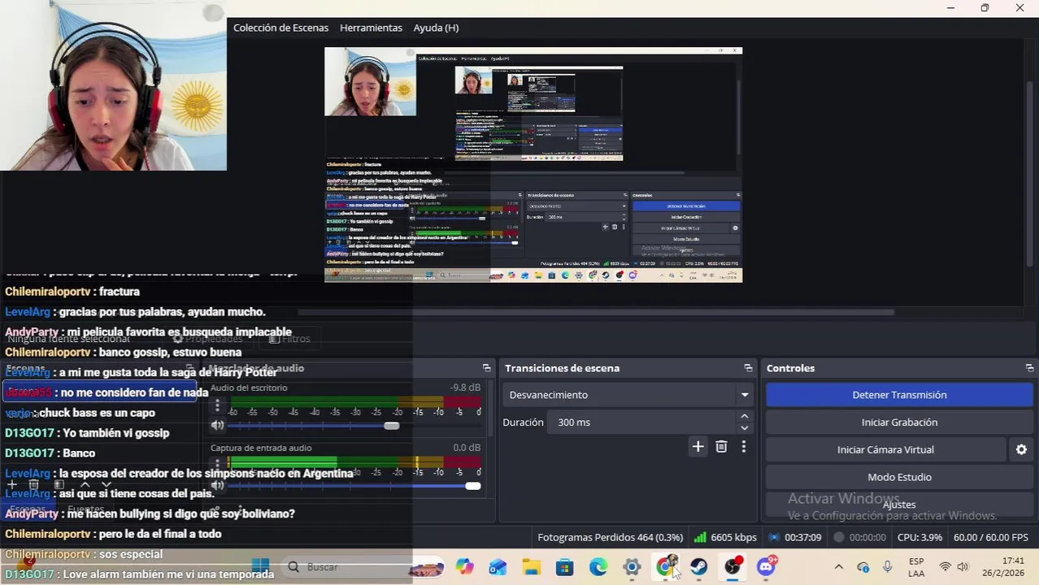Click the '6605 kbps' bitrate readout

click(x=733, y=537)
